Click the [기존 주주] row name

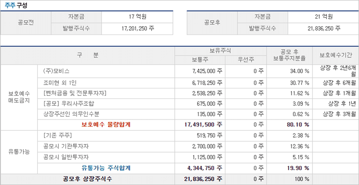click(x=57, y=136)
